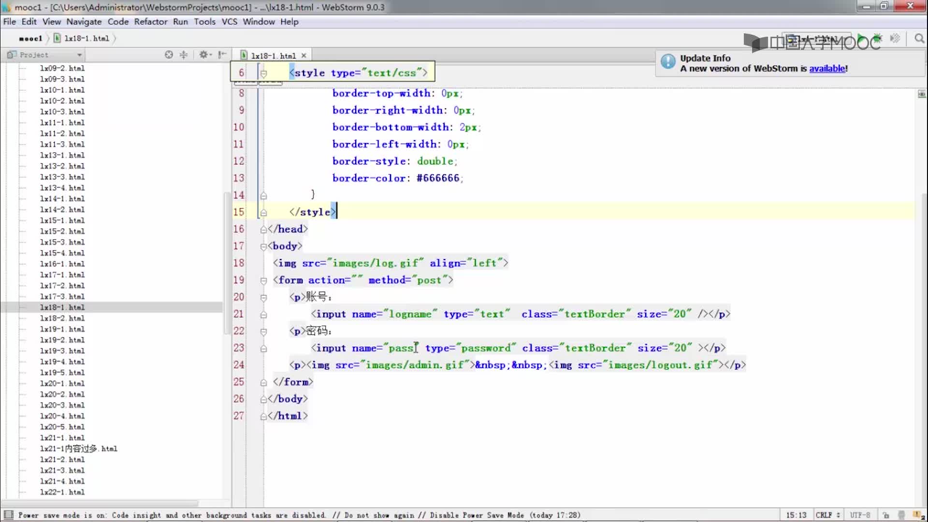Screen dimensions: 928x522
Task: Open the Navigate menu
Action: tap(84, 22)
